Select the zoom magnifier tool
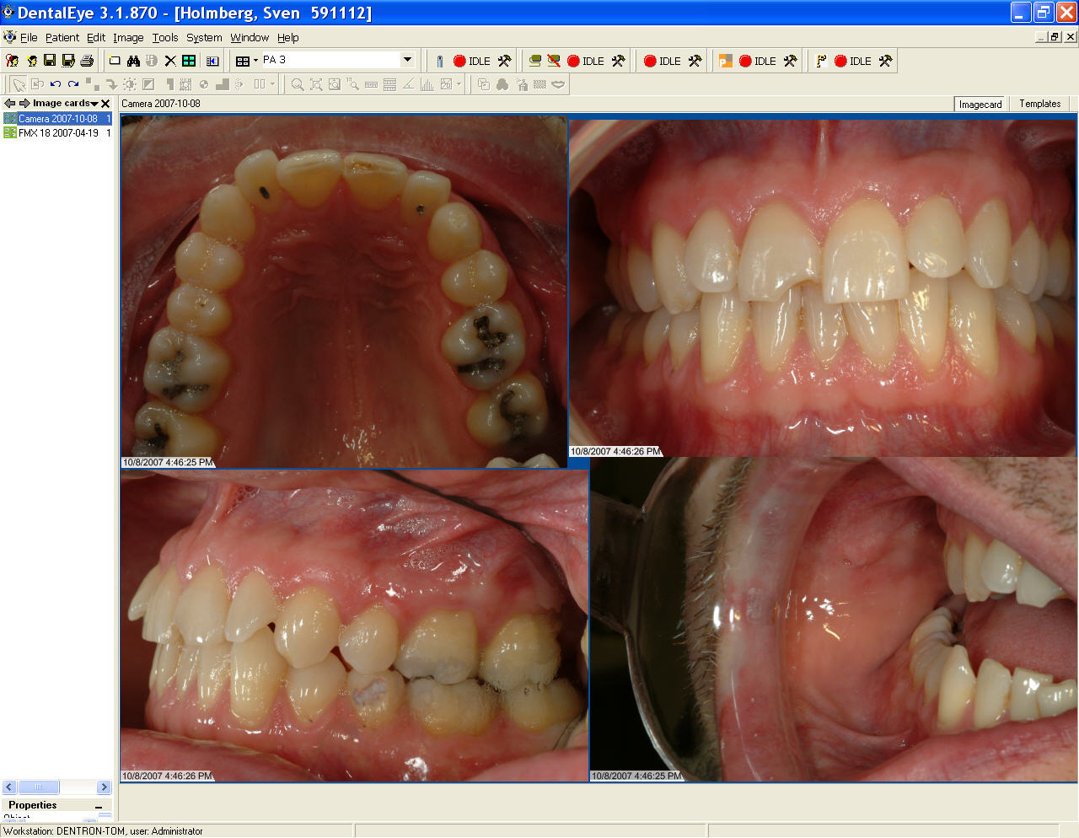1079x838 pixels. [x=298, y=84]
